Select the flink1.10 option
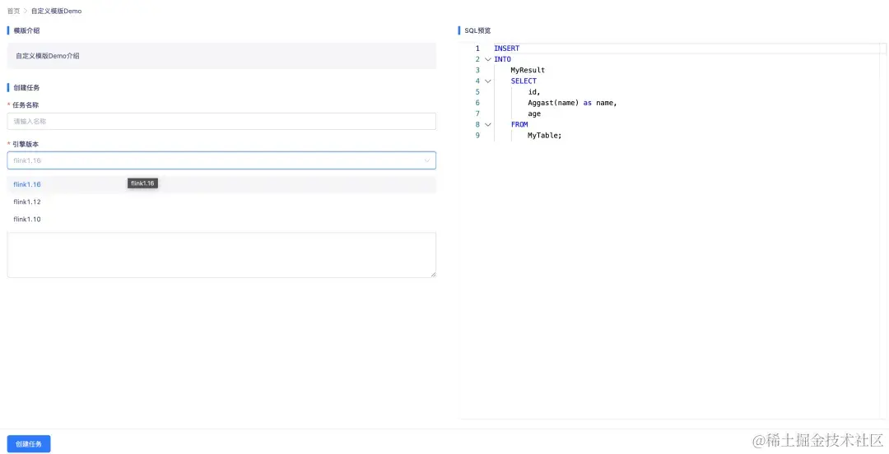889x454 pixels. [x=221, y=220]
